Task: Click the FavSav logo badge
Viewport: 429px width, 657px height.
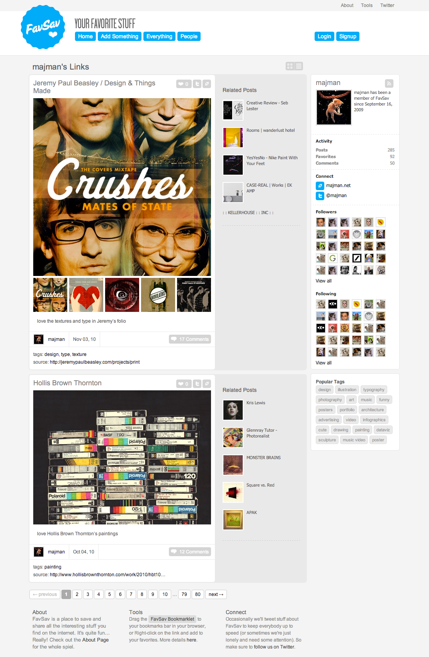Action: point(43,27)
